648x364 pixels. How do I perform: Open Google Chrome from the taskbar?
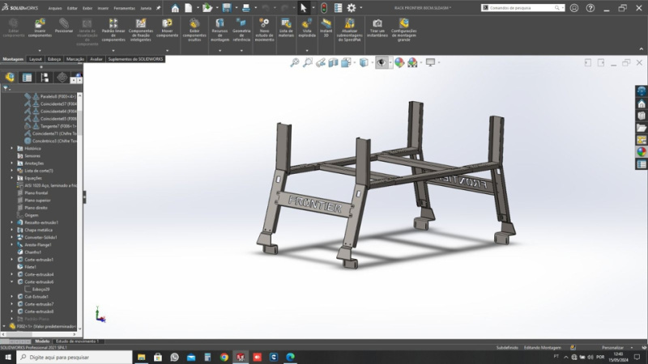(x=224, y=357)
